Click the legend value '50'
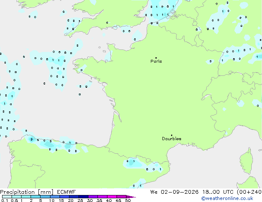Image resolution: width=262 pixels, height=202 pixels. click(128, 200)
